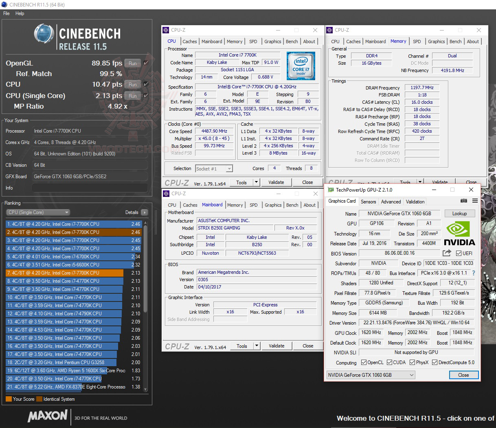Click the NVIDIA logo in GPU-Z

tap(459, 233)
